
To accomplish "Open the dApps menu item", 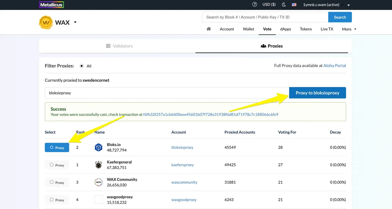I will tap(285, 29).
